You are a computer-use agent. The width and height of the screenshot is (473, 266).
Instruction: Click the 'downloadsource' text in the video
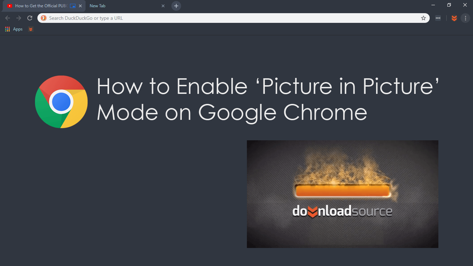[342, 211]
